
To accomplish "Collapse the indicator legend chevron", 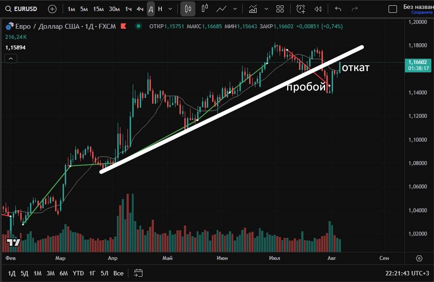I will point(11,58).
